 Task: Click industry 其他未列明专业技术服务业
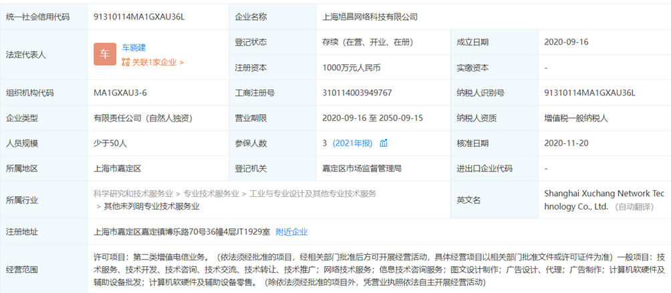(x=152, y=206)
